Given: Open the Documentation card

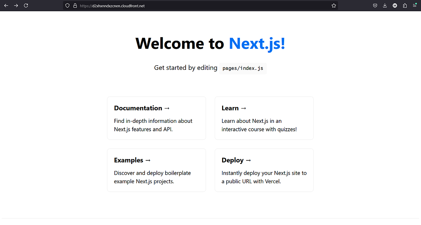Looking at the screenshot, I should point(156,118).
